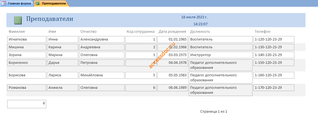Click the Телефон column header

click(x=262, y=32)
